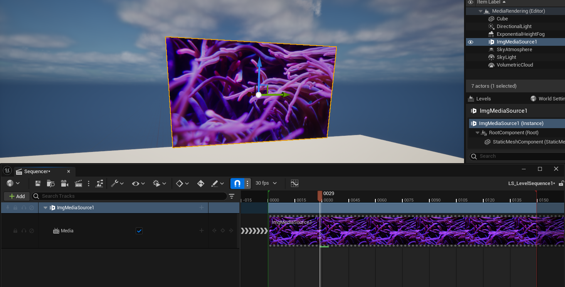Image resolution: width=565 pixels, height=287 pixels.
Task: Find sequence in Content Browser via folder-magnifier icon
Action: pyautogui.click(x=50, y=184)
